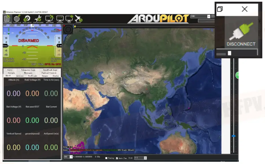Switch to the Messages tab
Image resolution: width=265 pixels, height=164 pixels.
pyautogui.click(x=28, y=73)
